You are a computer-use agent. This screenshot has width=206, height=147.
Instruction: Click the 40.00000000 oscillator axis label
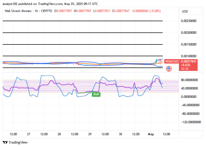(x=189, y=88)
